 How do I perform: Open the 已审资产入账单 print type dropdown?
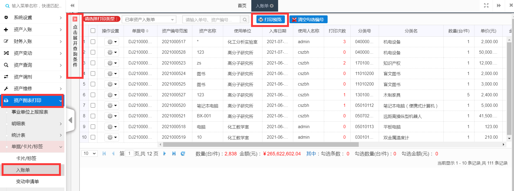pyautogui.click(x=149, y=20)
